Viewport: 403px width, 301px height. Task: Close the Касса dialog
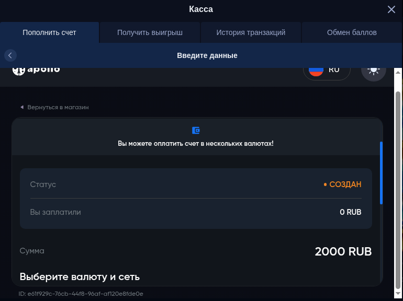pos(391,9)
